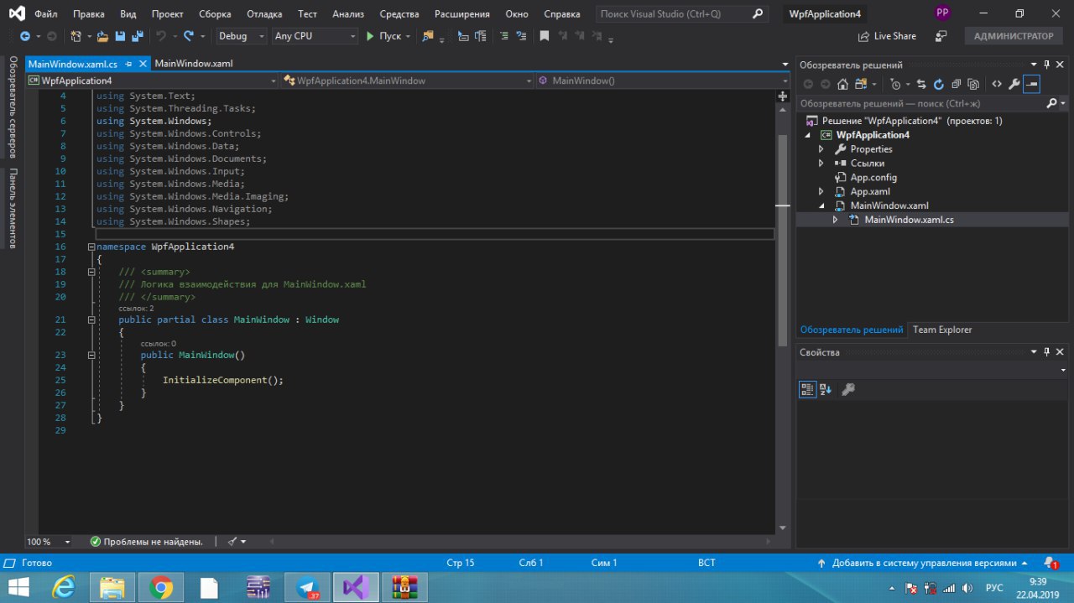Viewport: 1074px width, 603px height.
Task: Switch to the MainWindow.xaml tab
Action: point(194,64)
